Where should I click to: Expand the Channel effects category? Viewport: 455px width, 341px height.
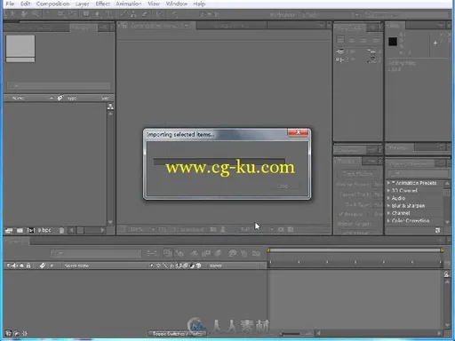coord(388,213)
